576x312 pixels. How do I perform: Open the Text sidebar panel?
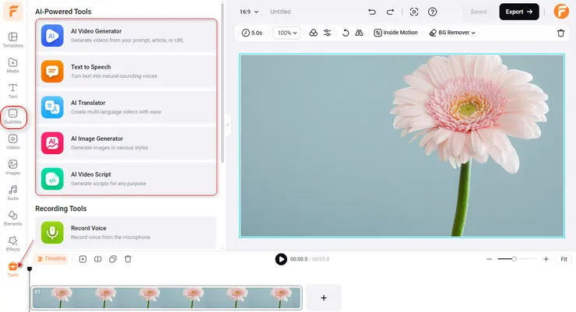(13, 91)
